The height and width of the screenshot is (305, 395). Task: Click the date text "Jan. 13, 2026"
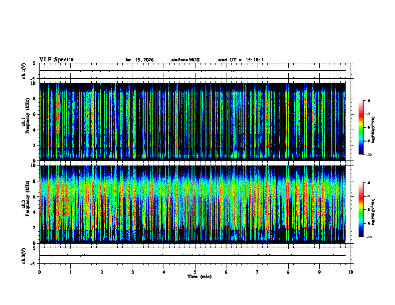point(139,60)
